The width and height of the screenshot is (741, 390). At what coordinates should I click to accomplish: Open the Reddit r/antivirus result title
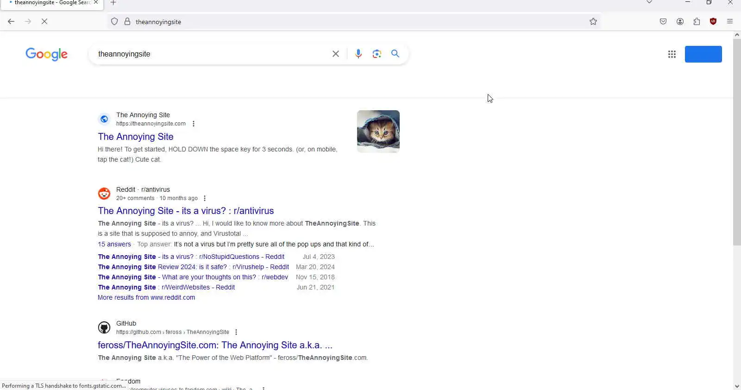pyautogui.click(x=186, y=211)
